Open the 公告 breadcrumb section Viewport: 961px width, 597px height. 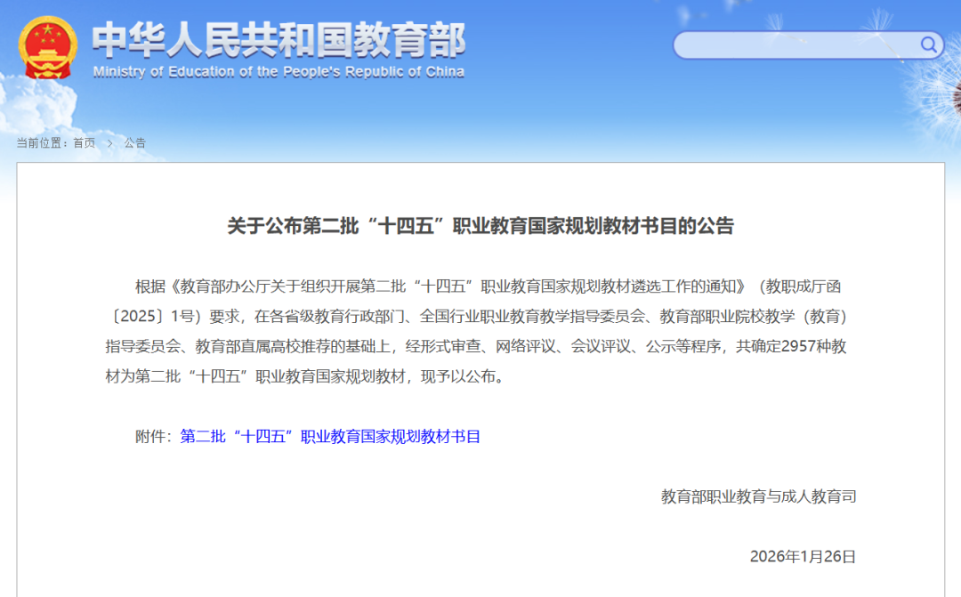135,143
